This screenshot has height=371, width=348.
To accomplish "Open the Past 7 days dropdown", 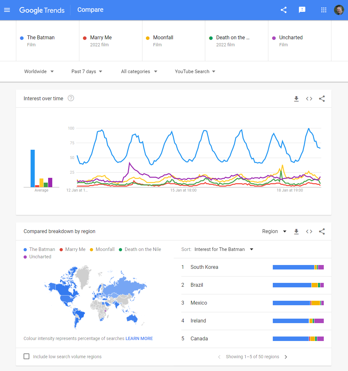I will click(87, 72).
